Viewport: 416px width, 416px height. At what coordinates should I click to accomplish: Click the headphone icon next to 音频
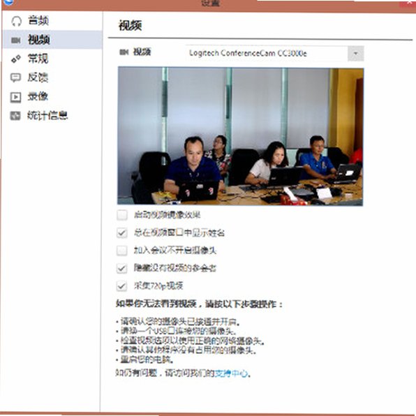(16, 21)
